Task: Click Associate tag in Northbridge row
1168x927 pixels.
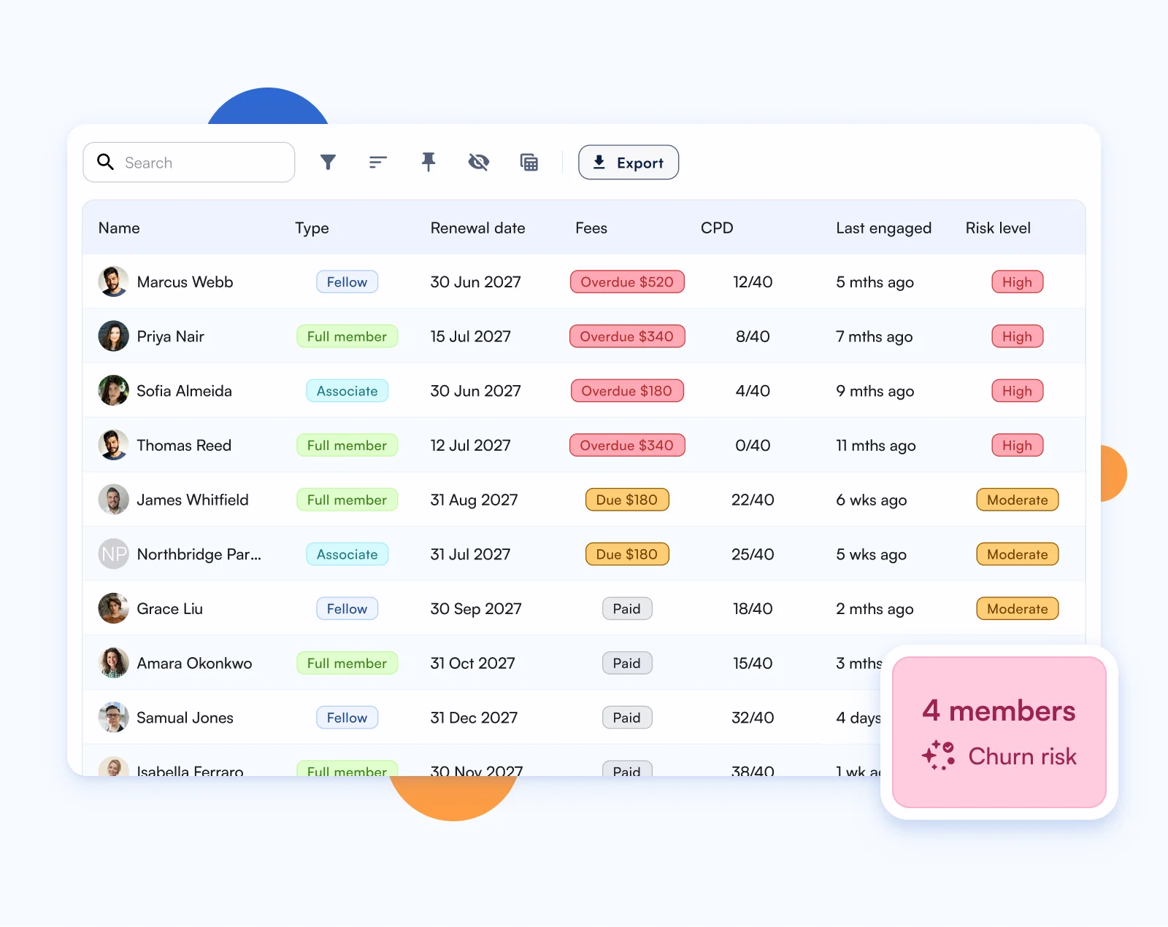Action: [347, 554]
